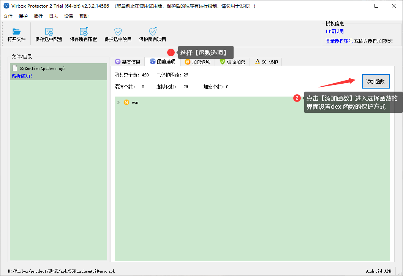The height and width of the screenshot is (276, 403).
Task: Click the 申请试用 link
Action: 335,32
